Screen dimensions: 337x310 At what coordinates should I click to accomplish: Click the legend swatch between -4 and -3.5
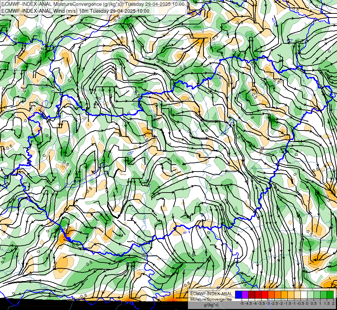tap(258, 295)
